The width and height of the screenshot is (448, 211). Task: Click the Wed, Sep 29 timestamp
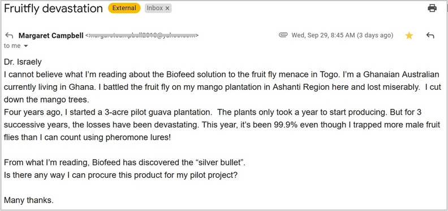342,36
